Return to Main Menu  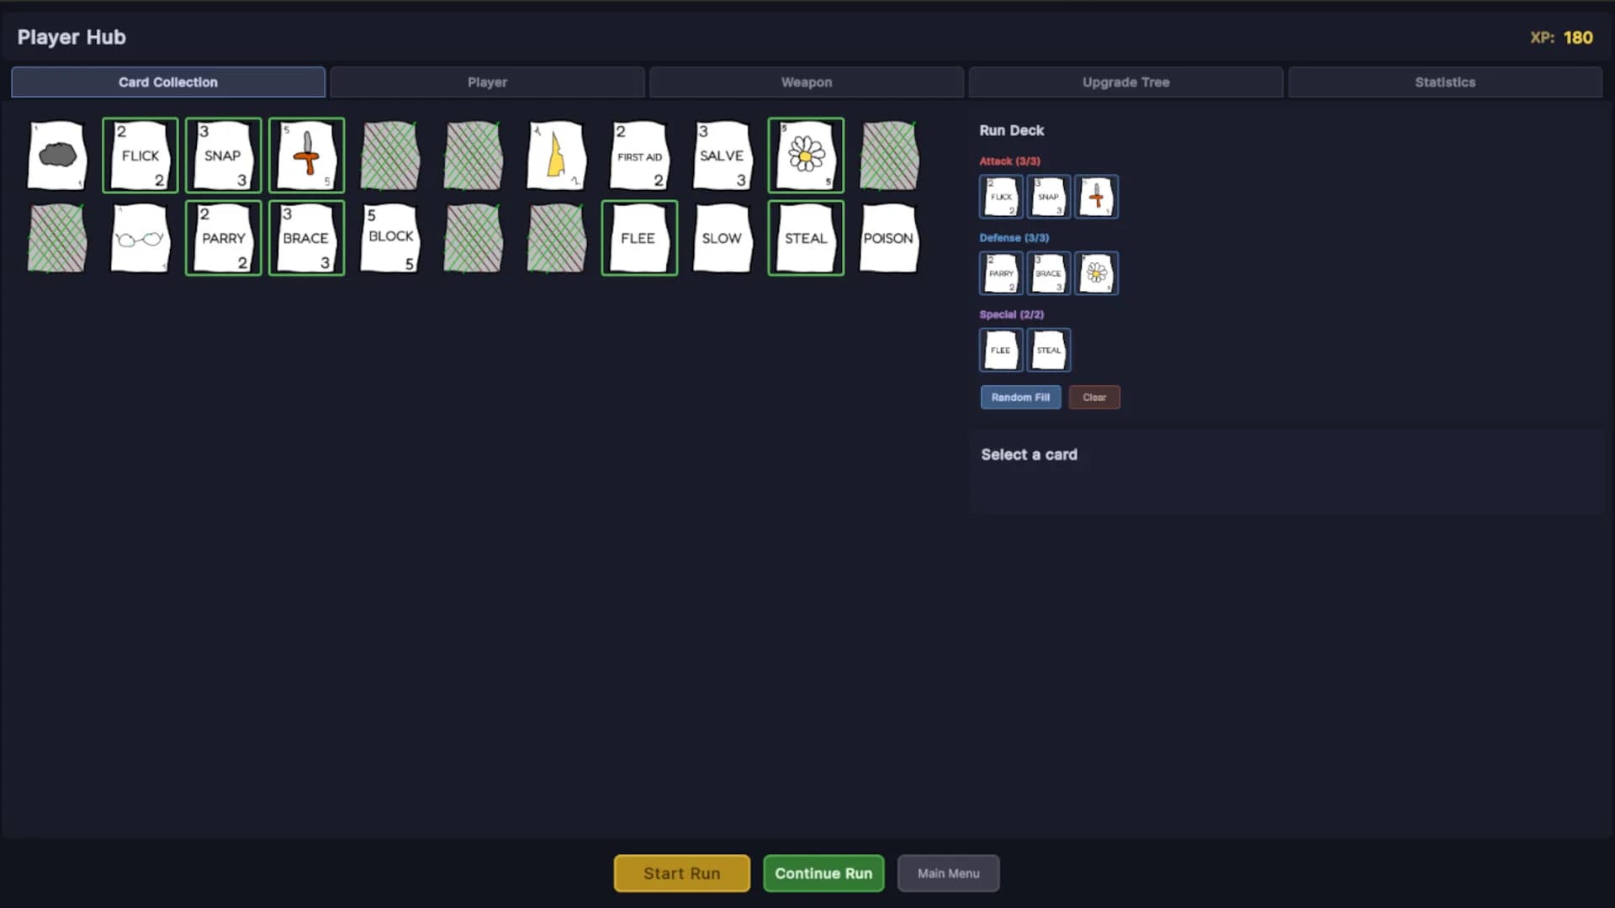949,874
